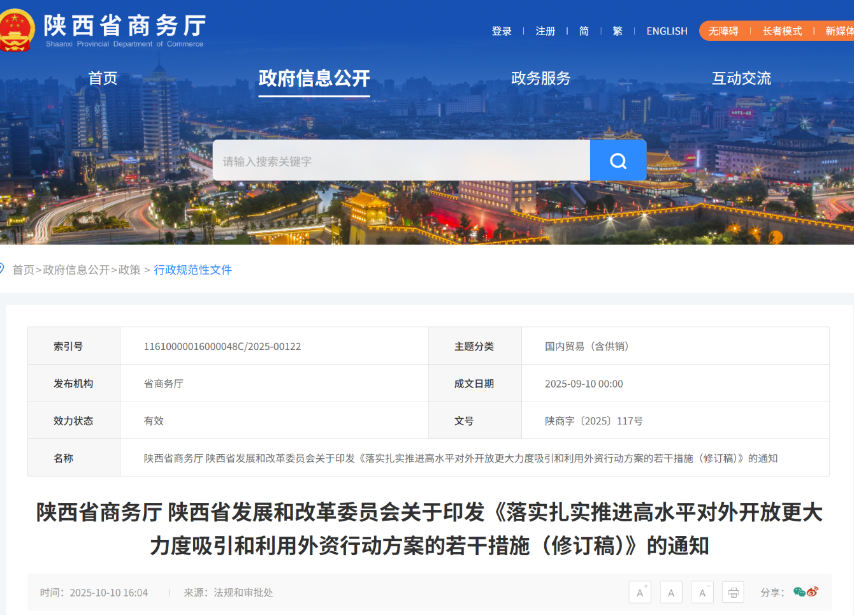Switch to Simplified Chinese (简)
The width and height of the screenshot is (854, 615).
pos(584,31)
